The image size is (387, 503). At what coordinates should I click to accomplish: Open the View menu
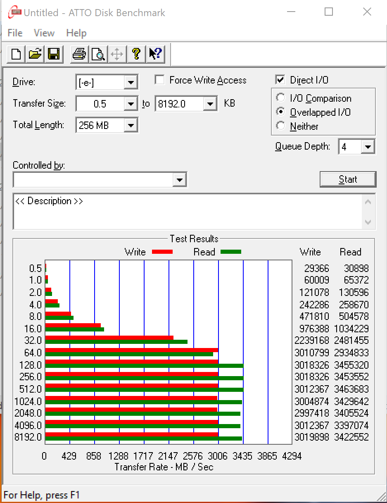(x=44, y=33)
